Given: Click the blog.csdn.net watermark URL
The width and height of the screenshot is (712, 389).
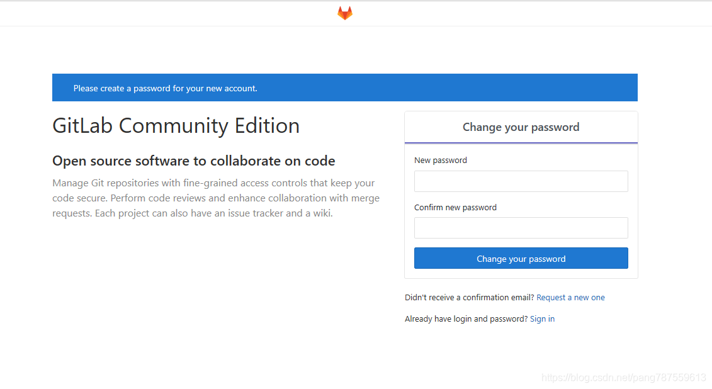Looking at the screenshot, I should point(623,378).
